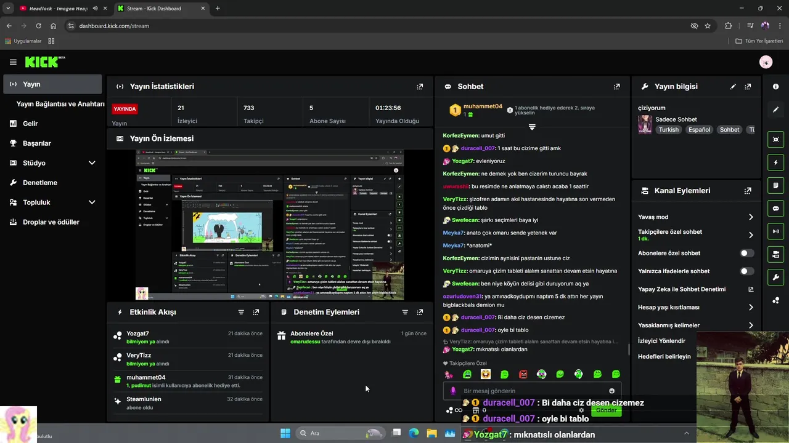Toggle wrench stream info widget in sidebar

[776, 277]
